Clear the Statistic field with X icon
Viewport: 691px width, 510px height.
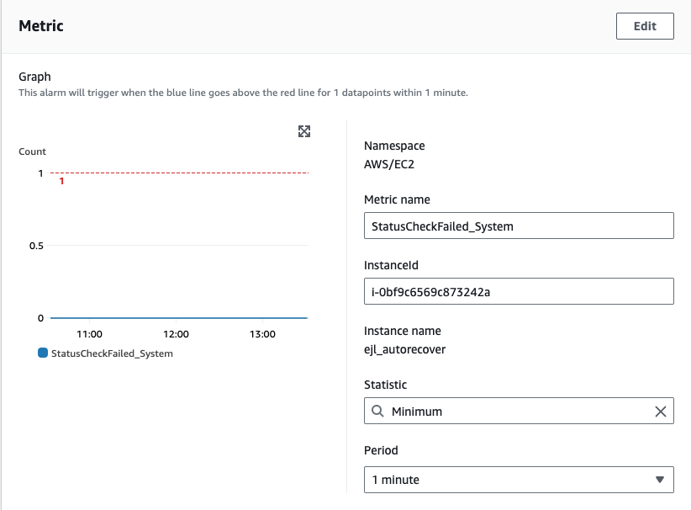(x=661, y=412)
